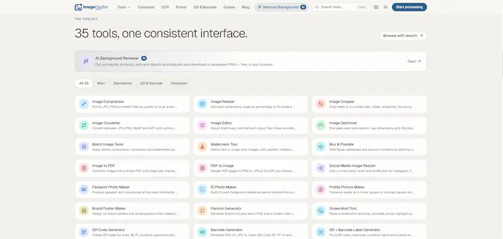Select the Profile Picture Maker icon
Viewport: 503px width, 239px height.
(x=321, y=189)
